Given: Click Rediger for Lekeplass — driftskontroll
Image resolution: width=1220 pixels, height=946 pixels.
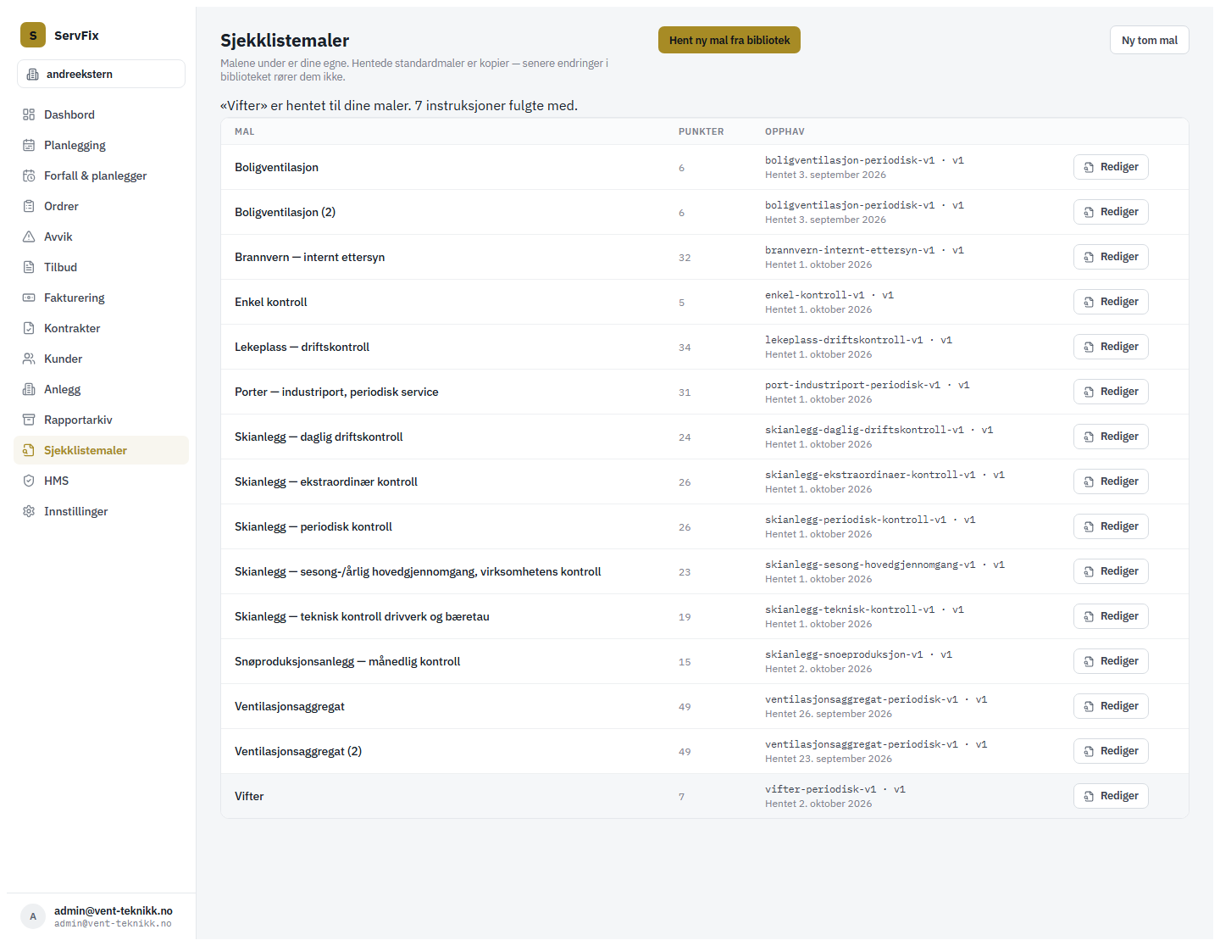Looking at the screenshot, I should point(1111,347).
